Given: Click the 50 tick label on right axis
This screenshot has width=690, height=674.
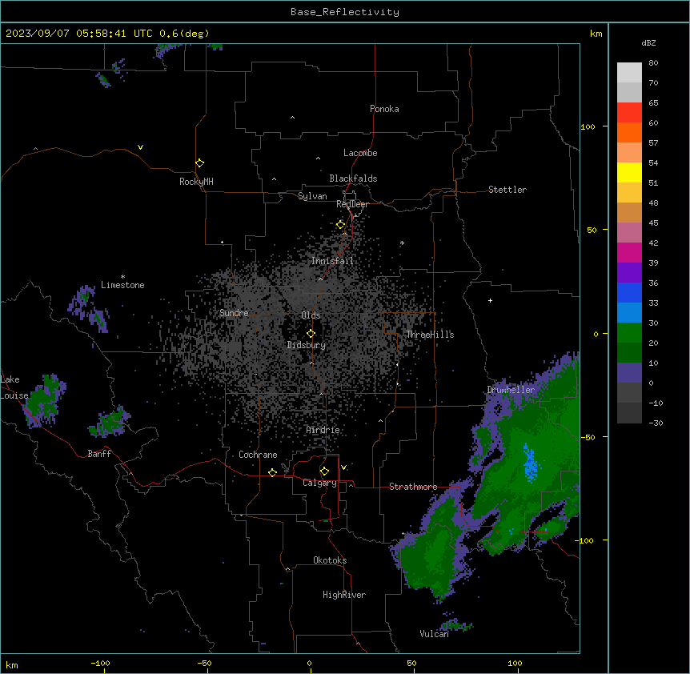Looking at the screenshot, I should [592, 230].
